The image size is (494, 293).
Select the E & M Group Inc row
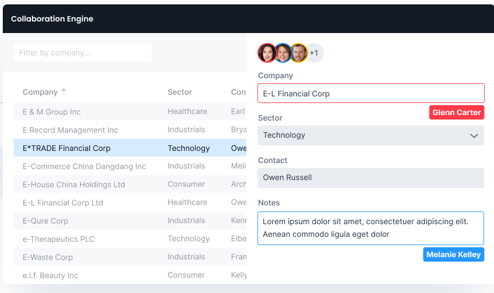(52, 112)
